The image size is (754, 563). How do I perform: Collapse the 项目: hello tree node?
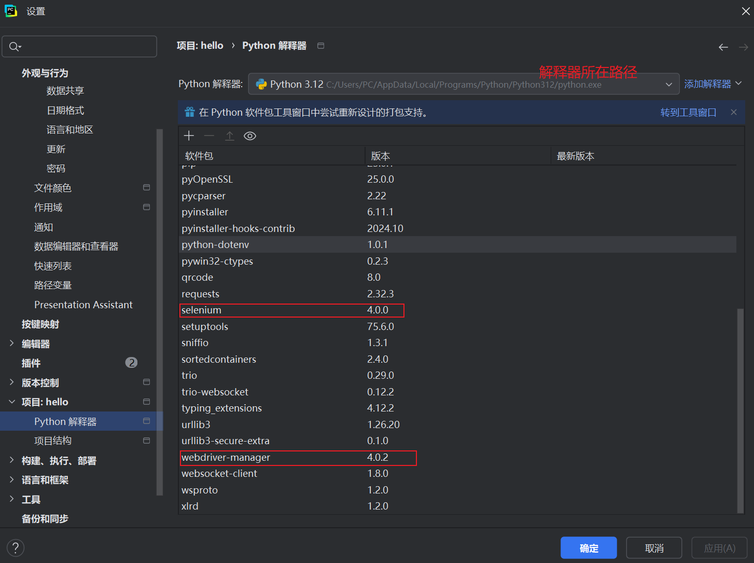(11, 402)
